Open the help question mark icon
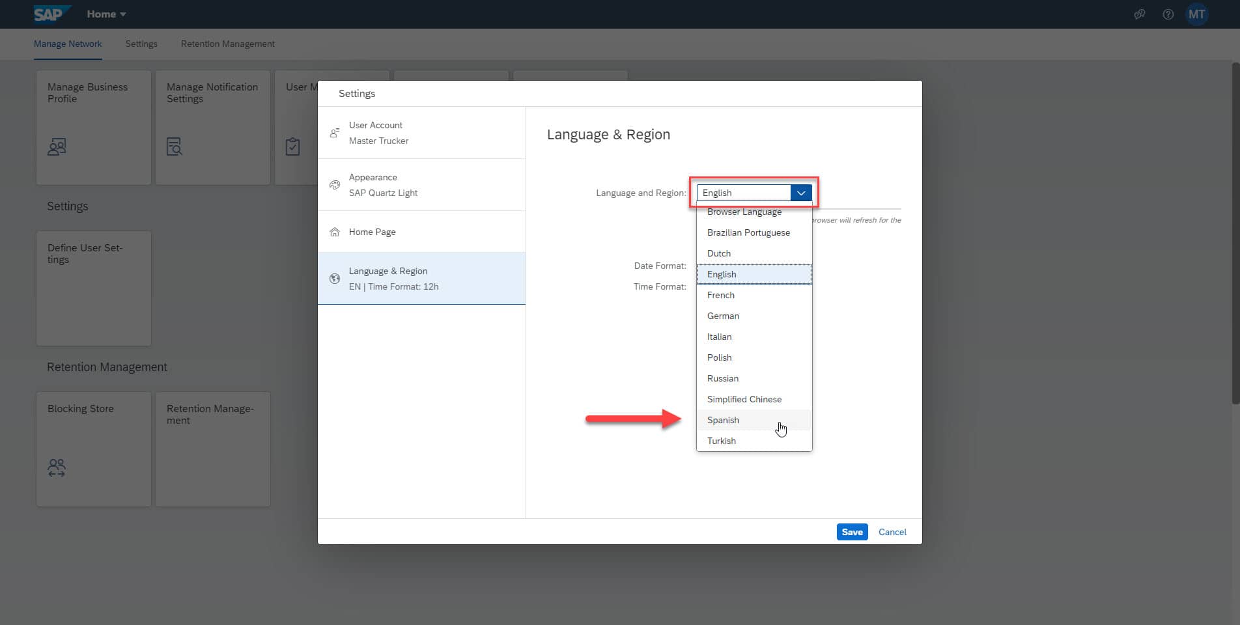 coord(1168,14)
